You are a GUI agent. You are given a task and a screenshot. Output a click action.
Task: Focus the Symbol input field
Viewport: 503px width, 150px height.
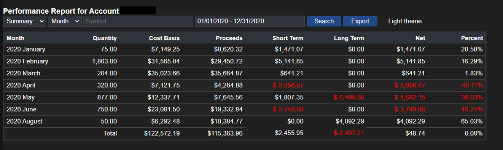pyautogui.click(x=138, y=21)
